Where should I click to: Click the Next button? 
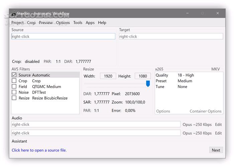(x=216, y=150)
